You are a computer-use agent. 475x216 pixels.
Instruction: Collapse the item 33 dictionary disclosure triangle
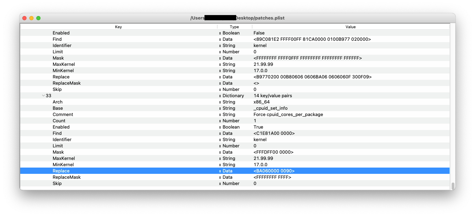[43, 95]
